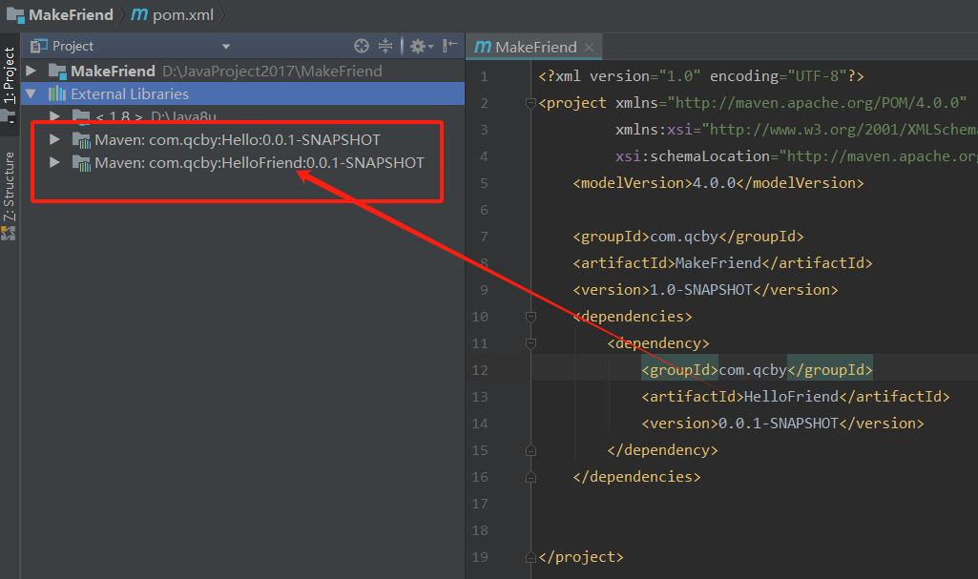The width and height of the screenshot is (978, 579).
Task: Click the Maven m icon on editor tab
Action: (x=483, y=47)
